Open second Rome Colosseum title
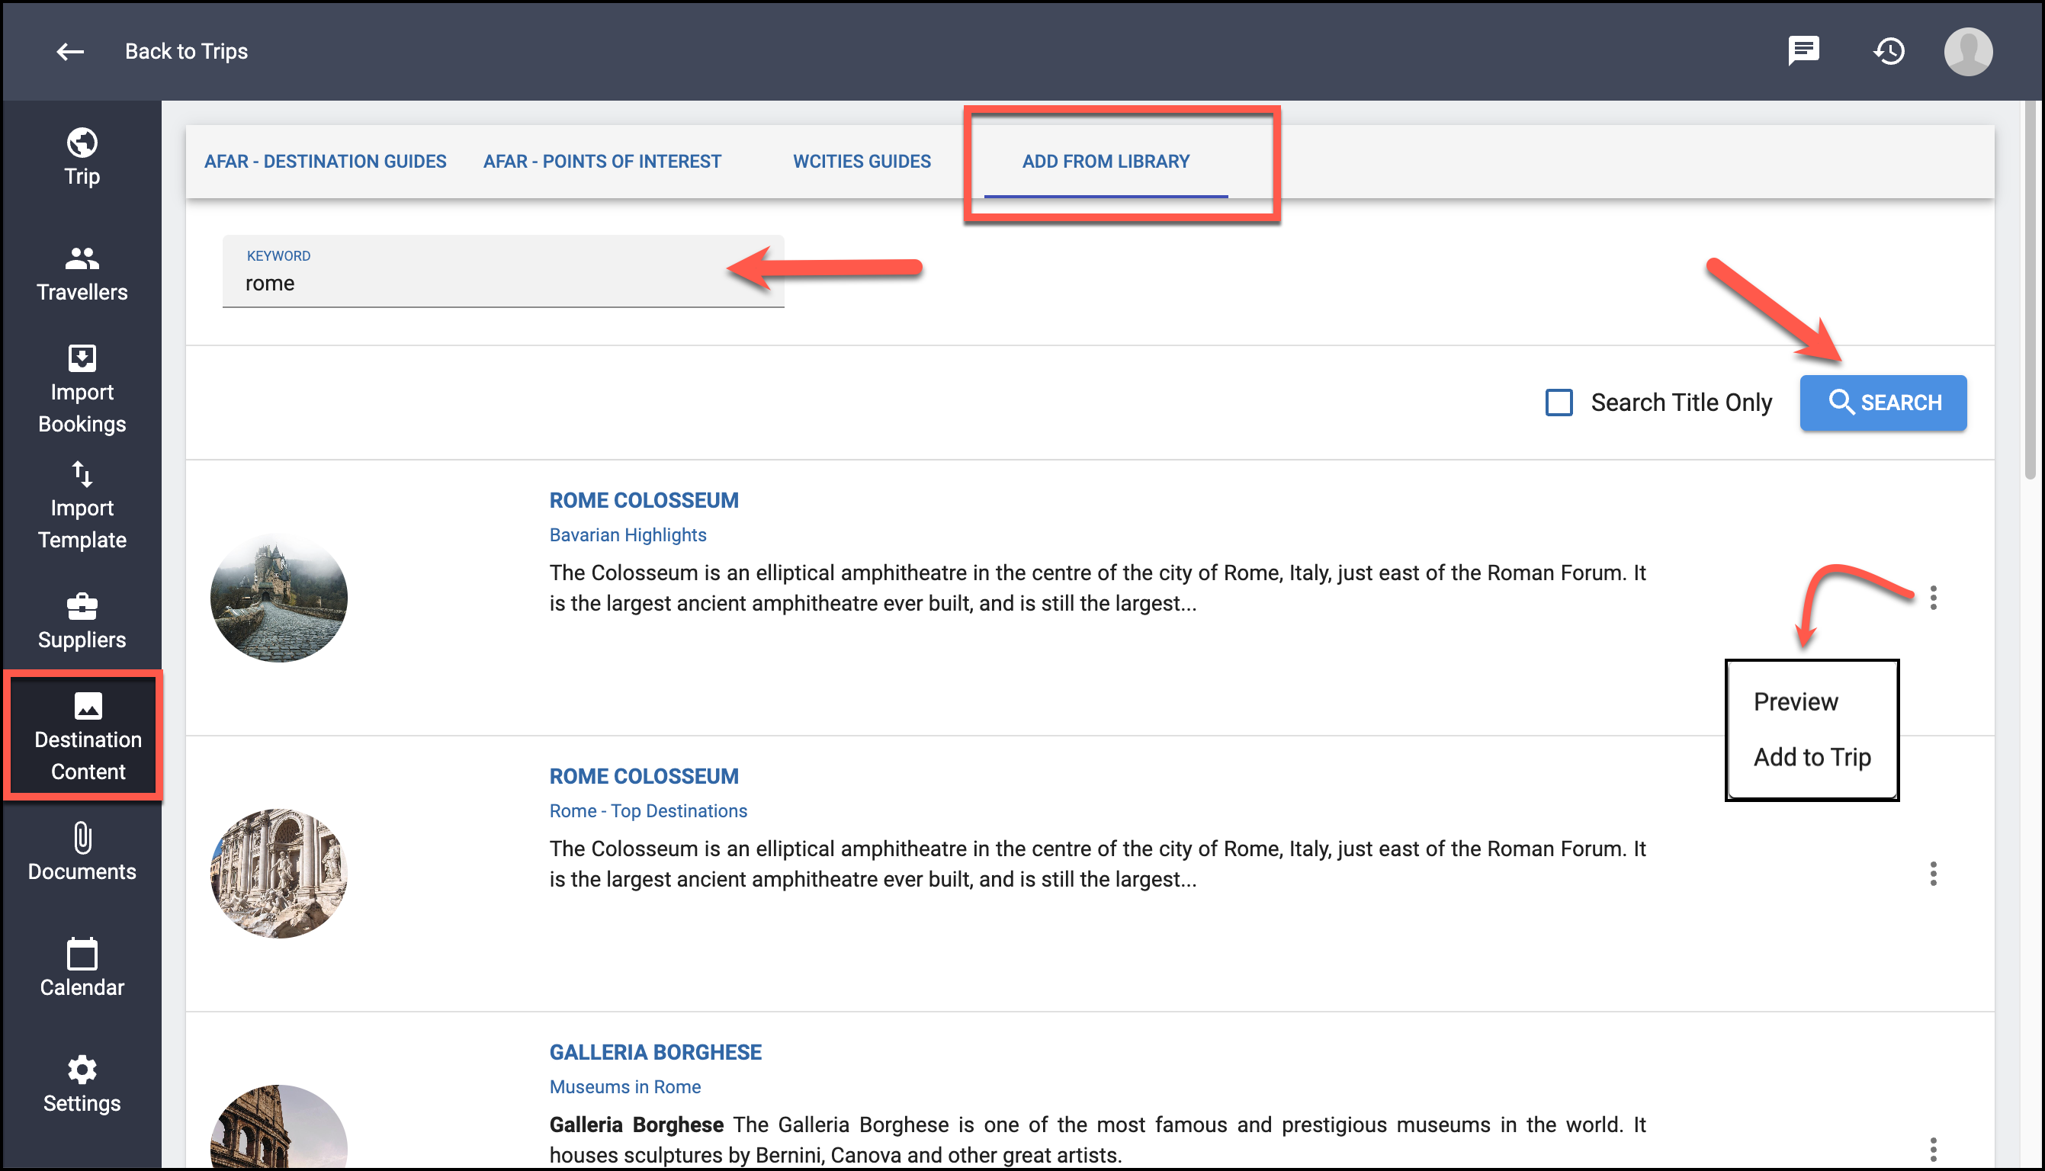Image resolution: width=2045 pixels, height=1171 pixels. point(644,776)
